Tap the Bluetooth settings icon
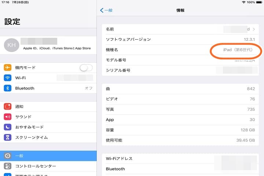The image size is (264, 176). [8, 88]
